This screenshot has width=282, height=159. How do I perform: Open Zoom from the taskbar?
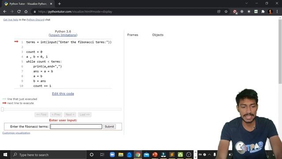pos(112,155)
